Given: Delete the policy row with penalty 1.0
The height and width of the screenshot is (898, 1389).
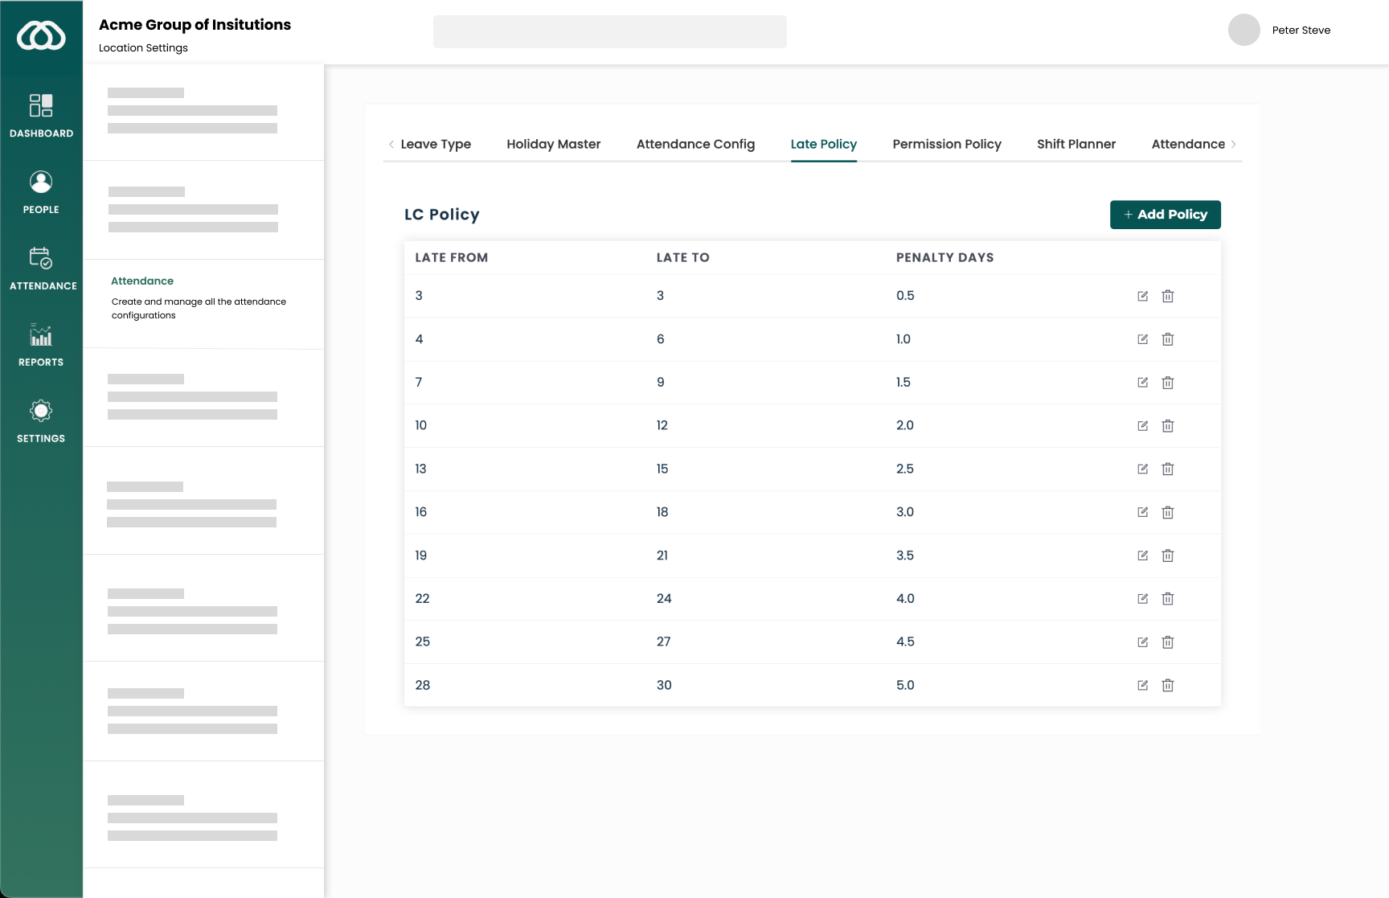Looking at the screenshot, I should (x=1168, y=339).
